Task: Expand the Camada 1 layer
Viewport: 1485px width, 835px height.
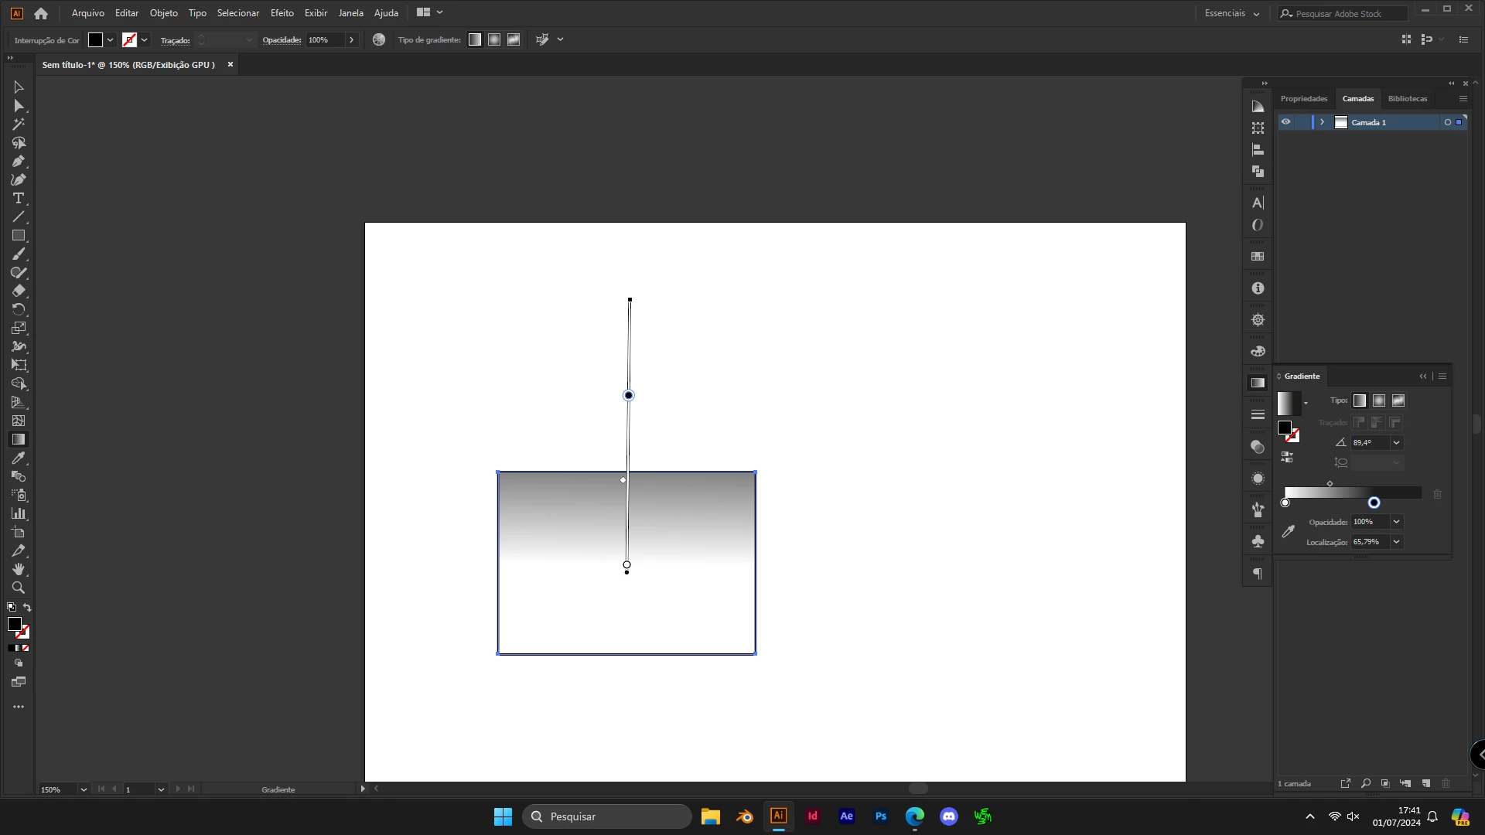Action: 1322,122
